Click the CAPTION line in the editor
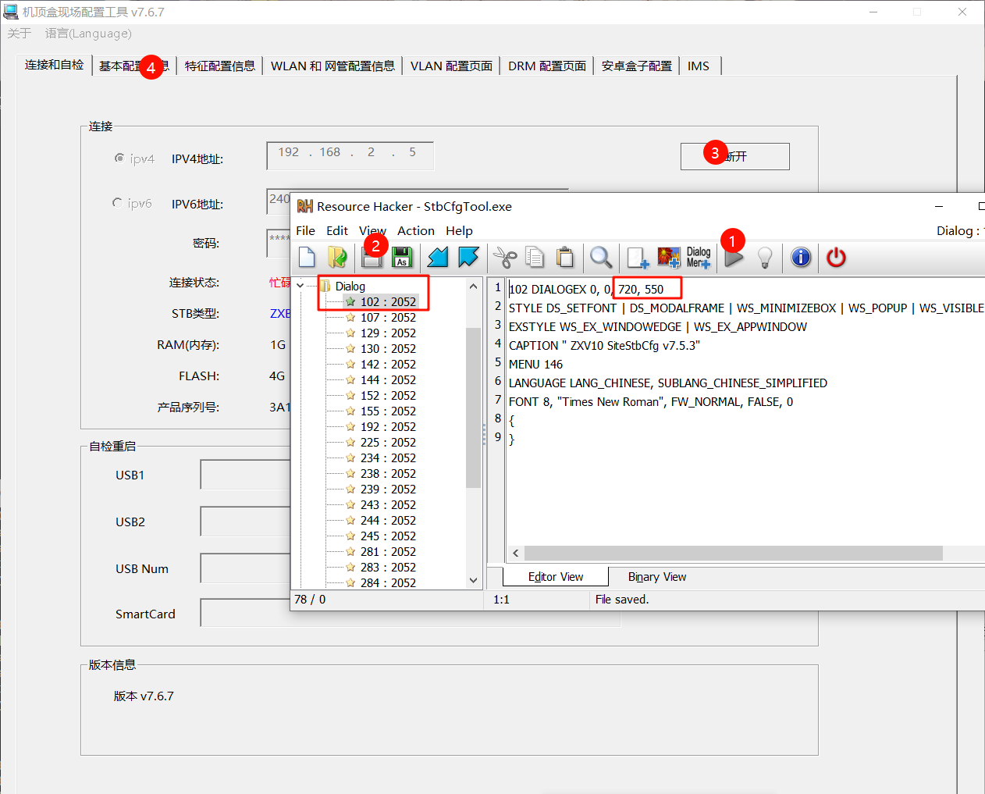The height and width of the screenshot is (794, 985). (x=604, y=345)
